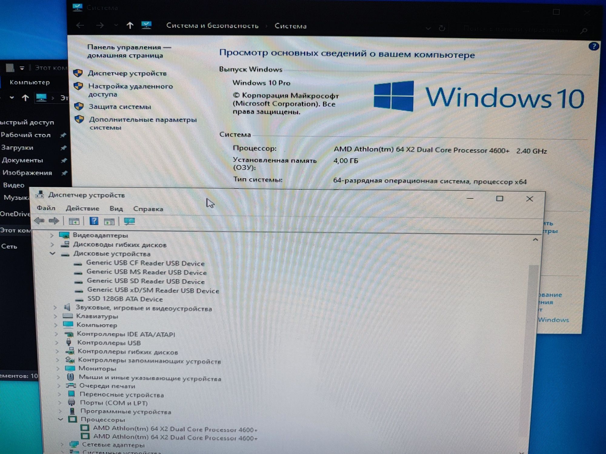Collapse the Процессоры node
The width and height of the screenshot is (606, 454).
[60, 419]
